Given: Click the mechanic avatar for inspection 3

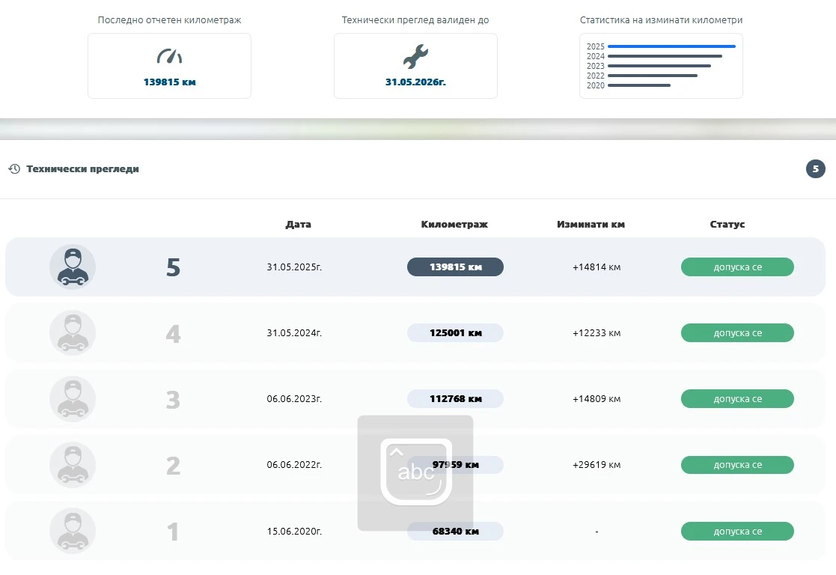Looking at the screenshot, I should [x=73, y=399].
